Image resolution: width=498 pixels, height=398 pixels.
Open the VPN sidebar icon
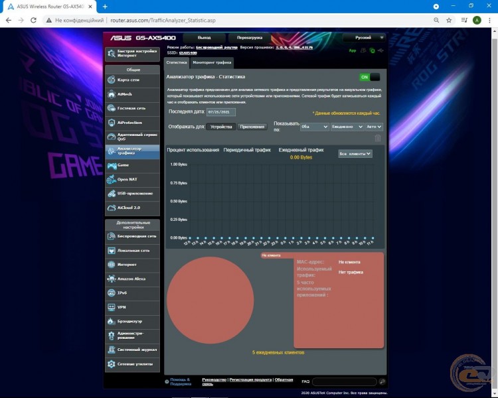point(111,307)
